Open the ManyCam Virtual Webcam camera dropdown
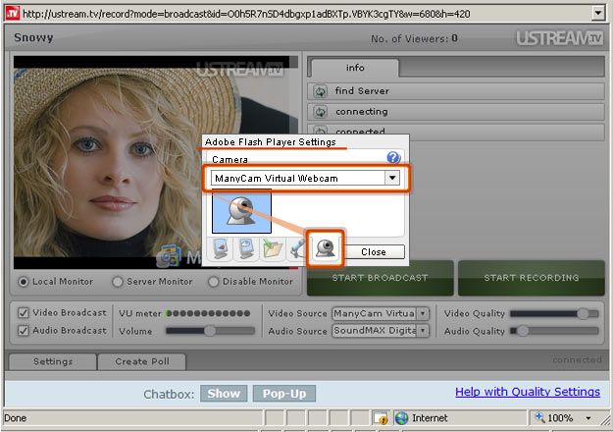This screenshot has width=613, height=432. [392, 178]
